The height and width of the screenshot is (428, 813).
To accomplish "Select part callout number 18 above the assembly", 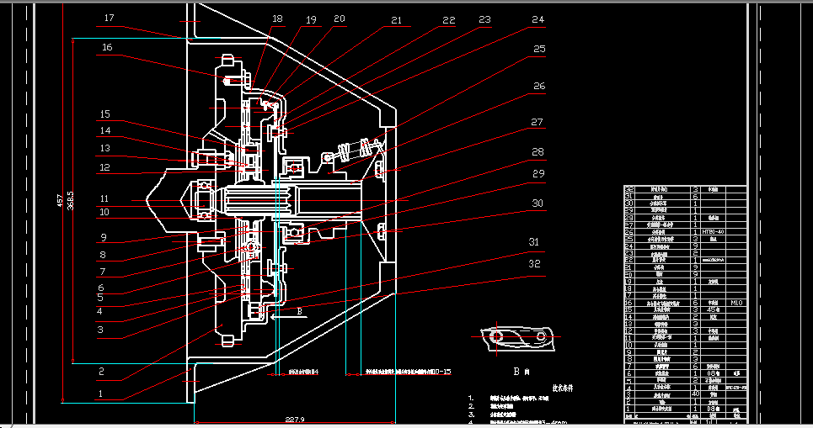I will coord(277,18).
